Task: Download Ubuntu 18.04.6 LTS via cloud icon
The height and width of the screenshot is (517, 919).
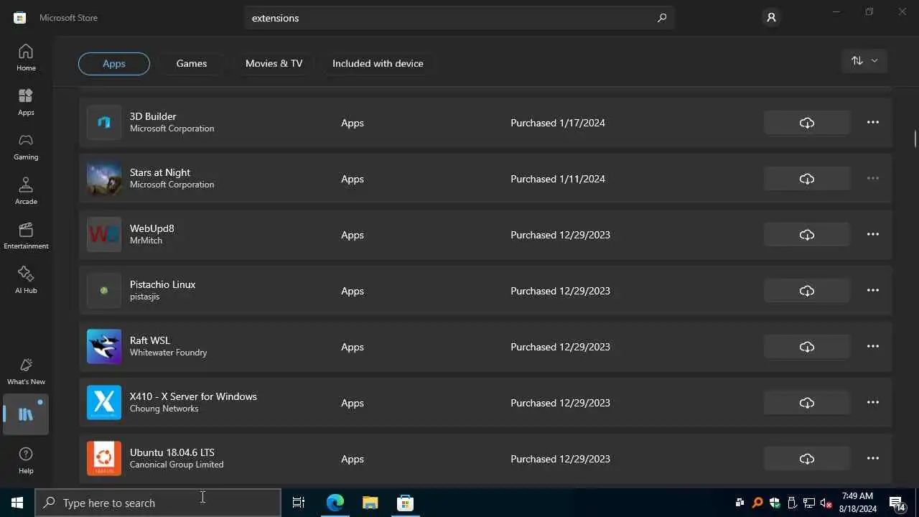Action: click(807, 459)
